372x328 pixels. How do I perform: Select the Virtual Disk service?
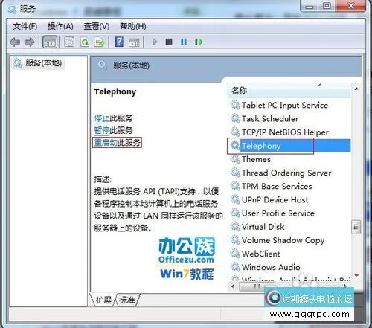click(289, 227)
